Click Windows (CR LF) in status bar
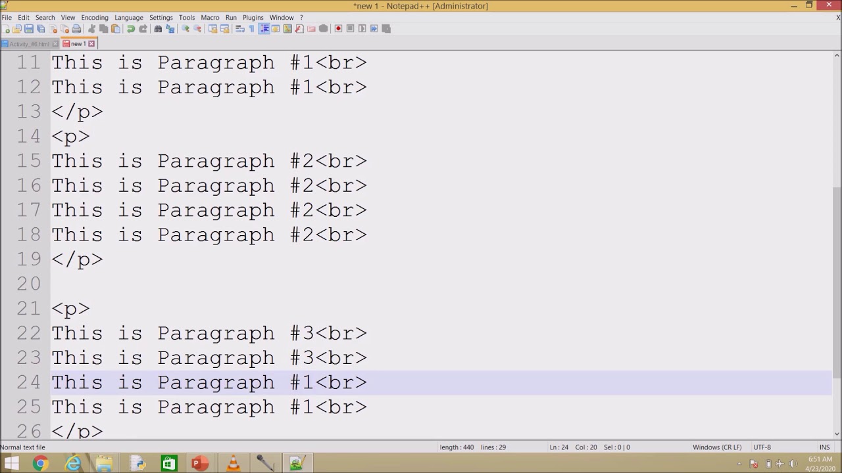The image size is (842, 473). (x=717, y=447)
